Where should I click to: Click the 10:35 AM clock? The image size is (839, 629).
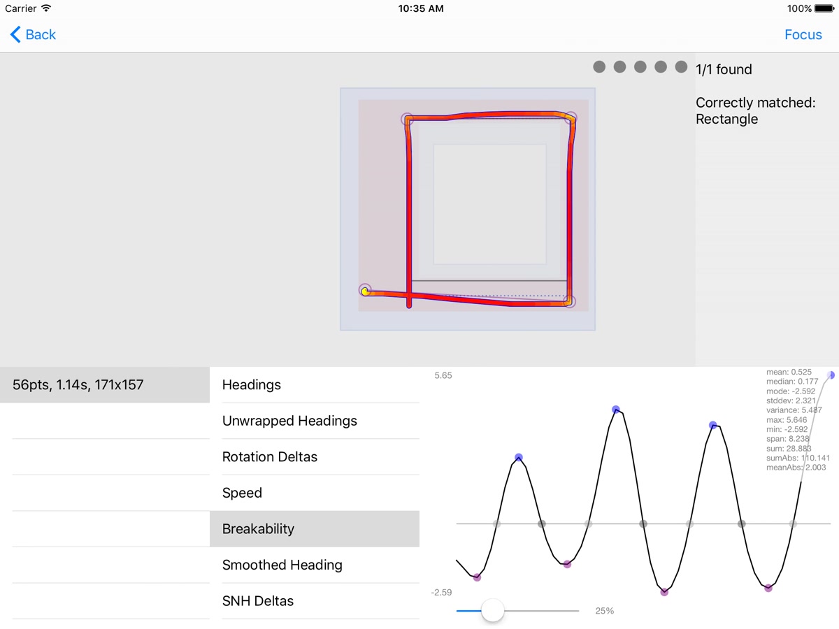420,8
